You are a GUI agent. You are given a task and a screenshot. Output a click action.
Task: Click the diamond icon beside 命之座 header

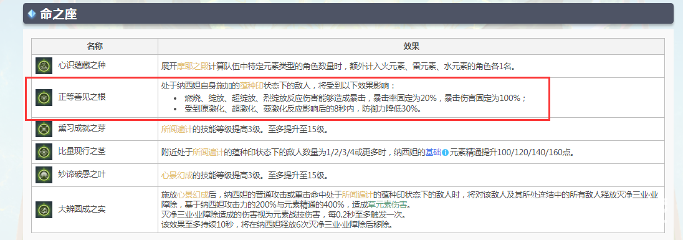(x=31, y=14)
